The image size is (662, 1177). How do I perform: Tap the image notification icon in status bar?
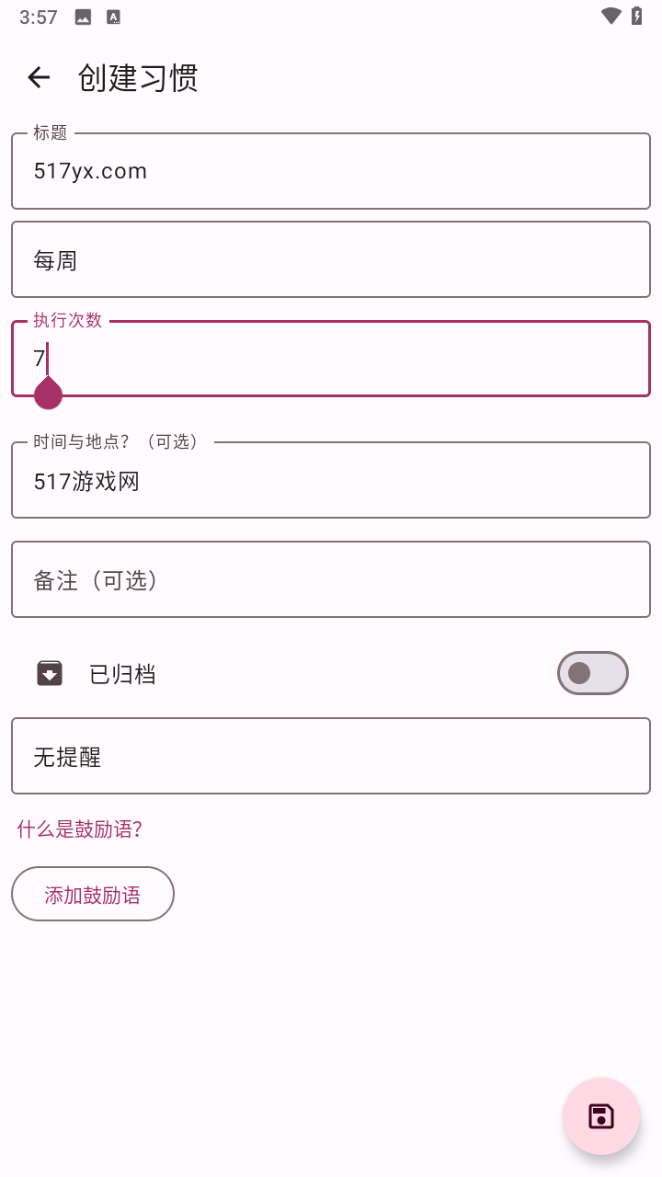click(83, 17)
